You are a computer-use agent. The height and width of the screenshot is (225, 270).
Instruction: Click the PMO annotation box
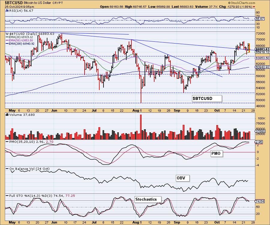point(217,153)
